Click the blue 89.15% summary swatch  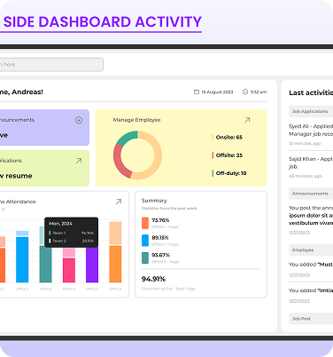[x=145, y=241]
